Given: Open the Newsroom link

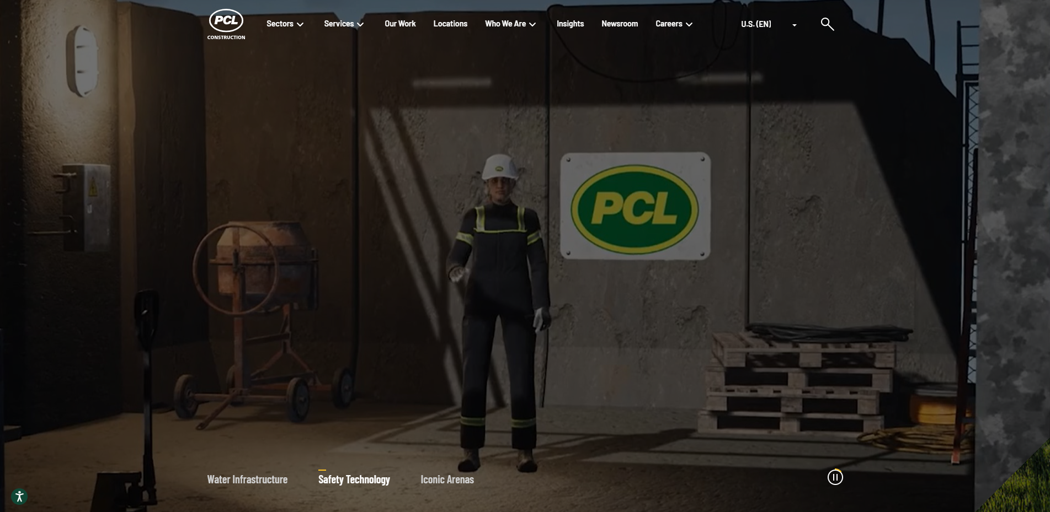Looking at the screenshot, I should point(620,24).
